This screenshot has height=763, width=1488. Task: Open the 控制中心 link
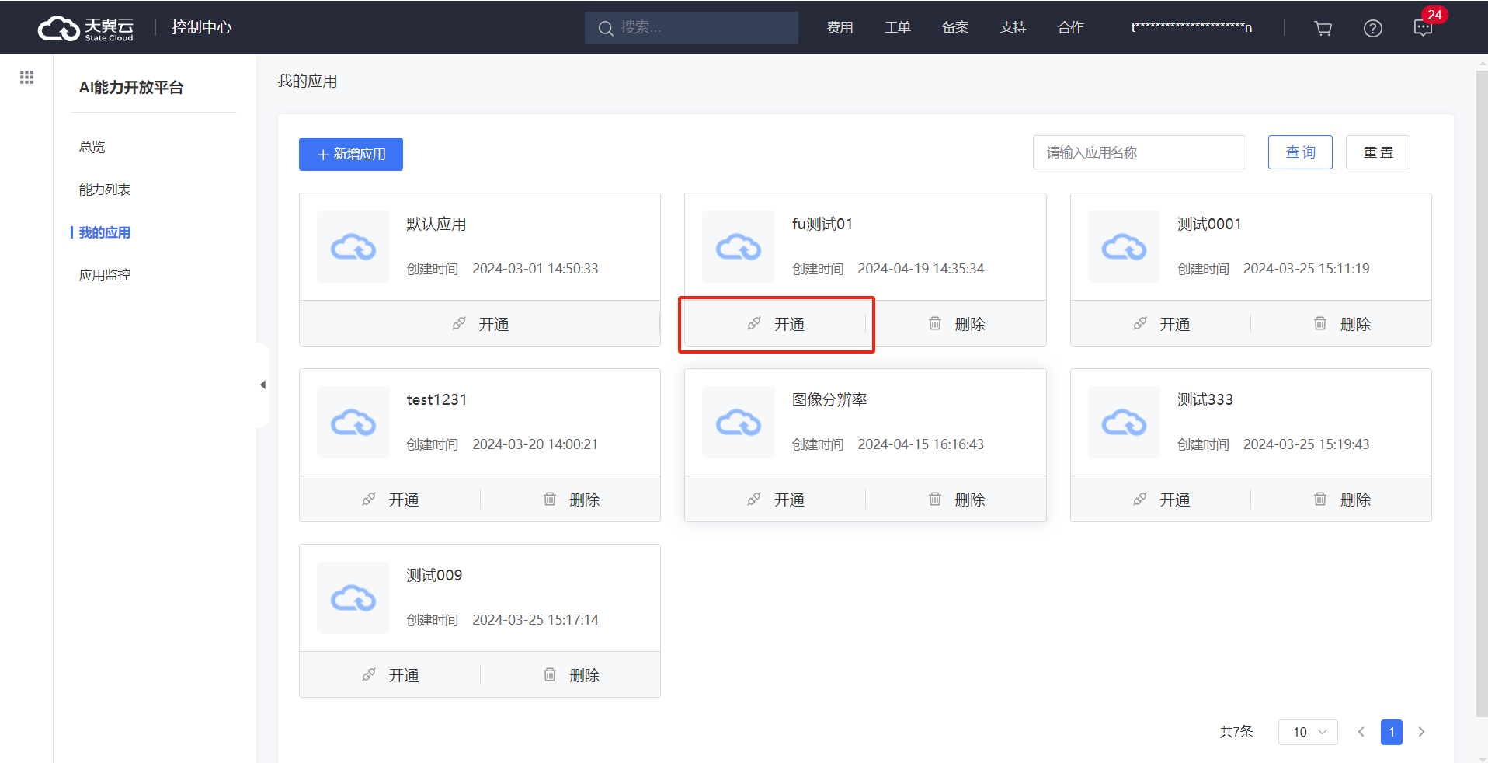[x=202, y=27]
